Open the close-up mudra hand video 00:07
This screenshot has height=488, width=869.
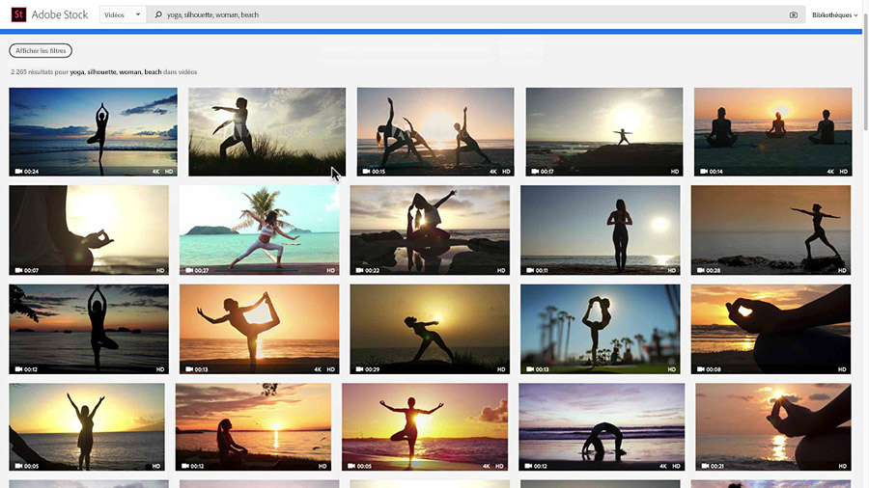click(89, 230)
